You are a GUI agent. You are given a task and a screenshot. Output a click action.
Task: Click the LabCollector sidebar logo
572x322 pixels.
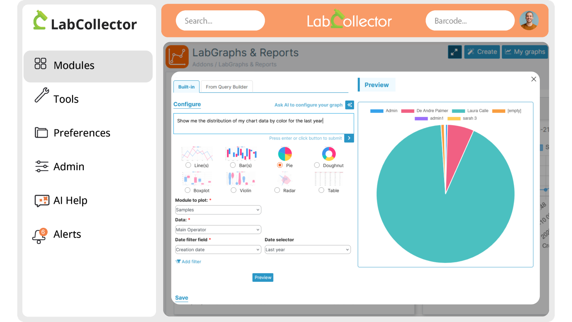(x=85, y=21)
